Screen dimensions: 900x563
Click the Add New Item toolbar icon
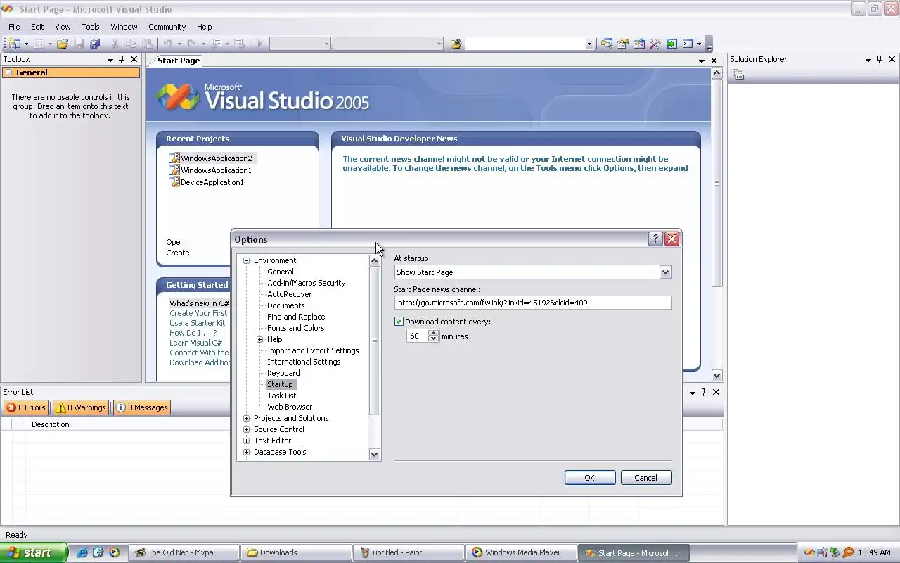pos(39,44)
